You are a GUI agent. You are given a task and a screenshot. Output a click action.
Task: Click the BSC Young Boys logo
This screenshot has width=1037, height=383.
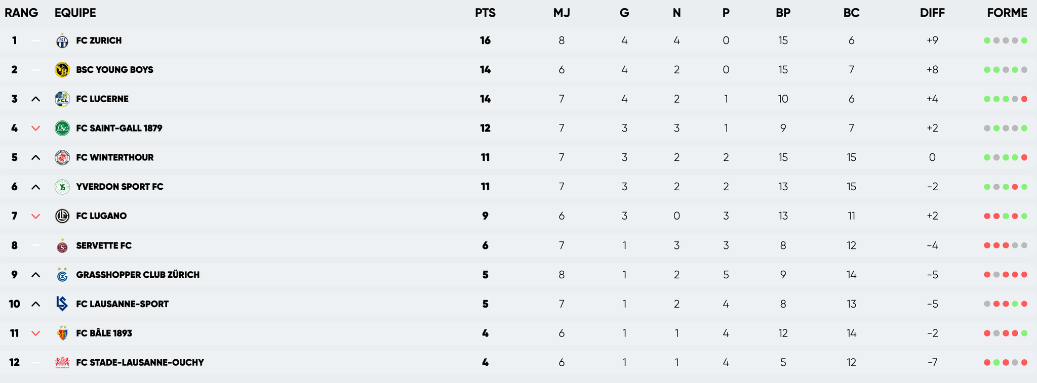pos(62,70)
